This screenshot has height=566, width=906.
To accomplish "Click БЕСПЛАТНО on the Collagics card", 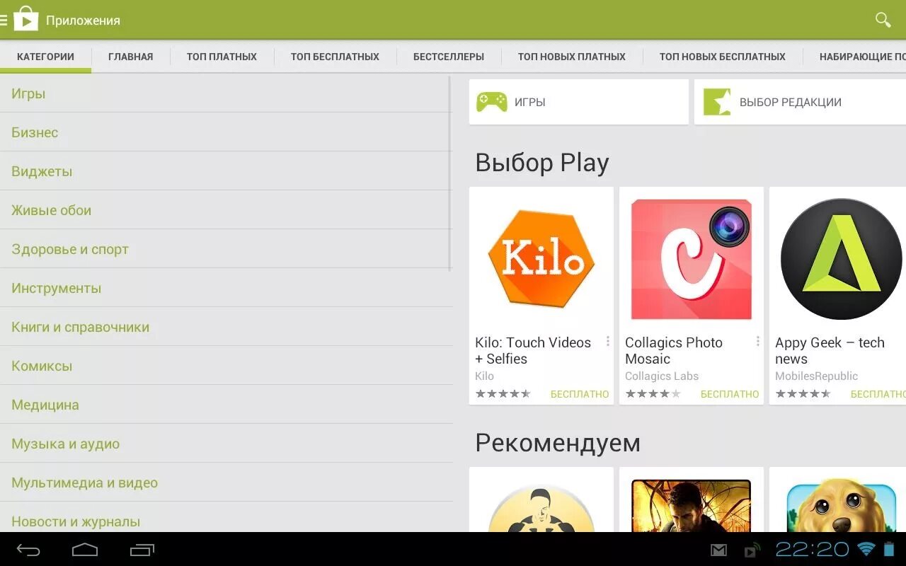I will [x=730, y=394].
